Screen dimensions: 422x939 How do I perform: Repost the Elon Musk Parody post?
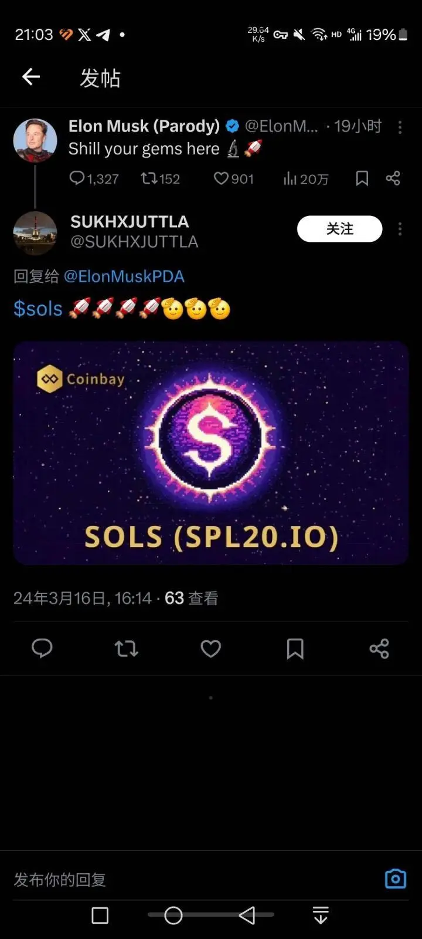pos(160,178)
